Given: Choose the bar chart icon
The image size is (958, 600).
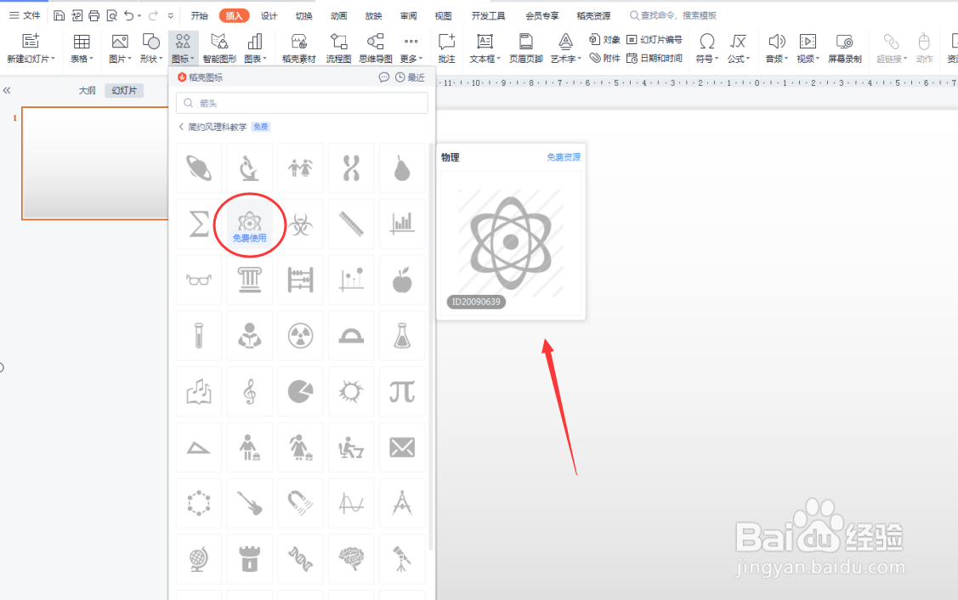Looking at the screenshot, I should click(x=401, y=224).
